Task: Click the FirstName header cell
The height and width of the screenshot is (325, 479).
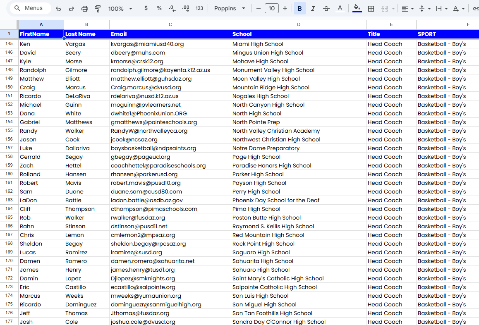Action: click(x=41, y=34)
